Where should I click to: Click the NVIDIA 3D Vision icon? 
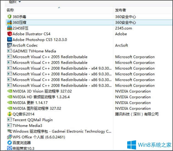[9, 91]
